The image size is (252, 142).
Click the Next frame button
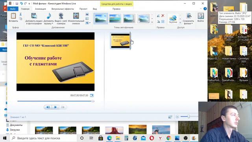[63, 107]
